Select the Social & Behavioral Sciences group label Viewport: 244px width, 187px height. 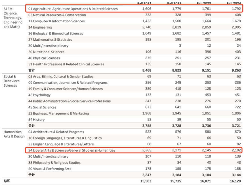[12, 81]
